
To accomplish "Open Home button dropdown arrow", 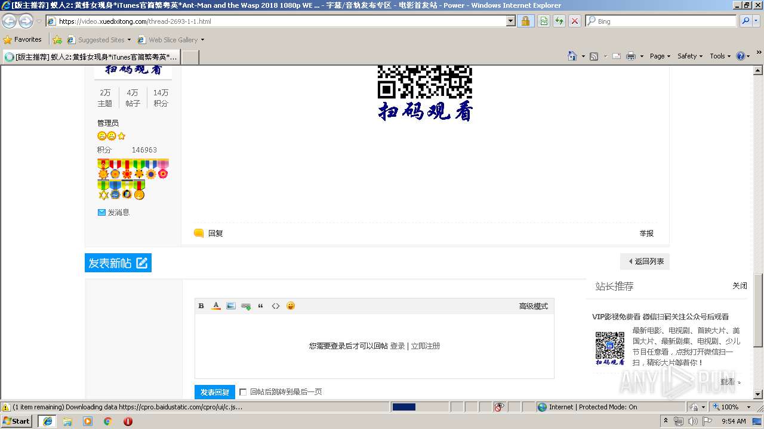I will [583, 56].
